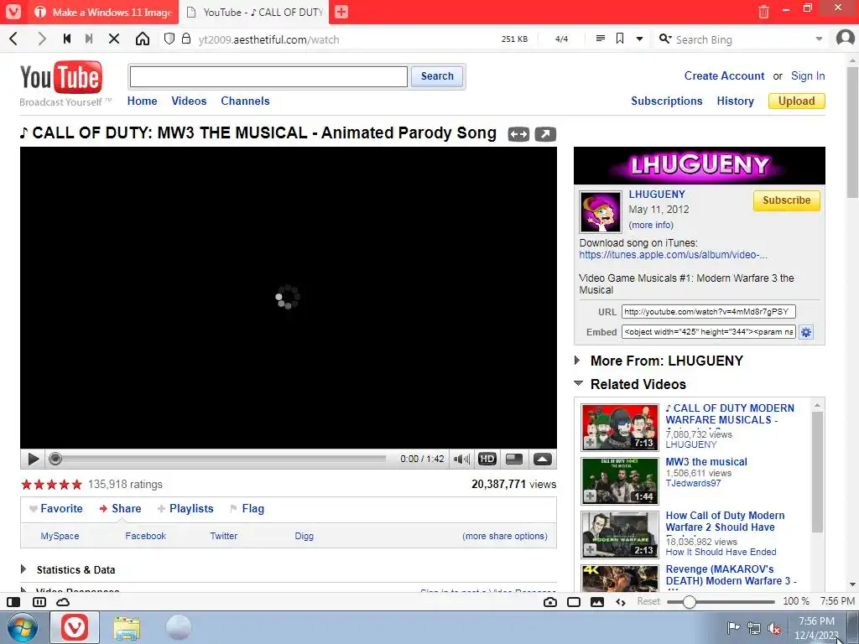Open closed tabs trash can
This screenshot has height=644, width=859.
tap(763, 12)
